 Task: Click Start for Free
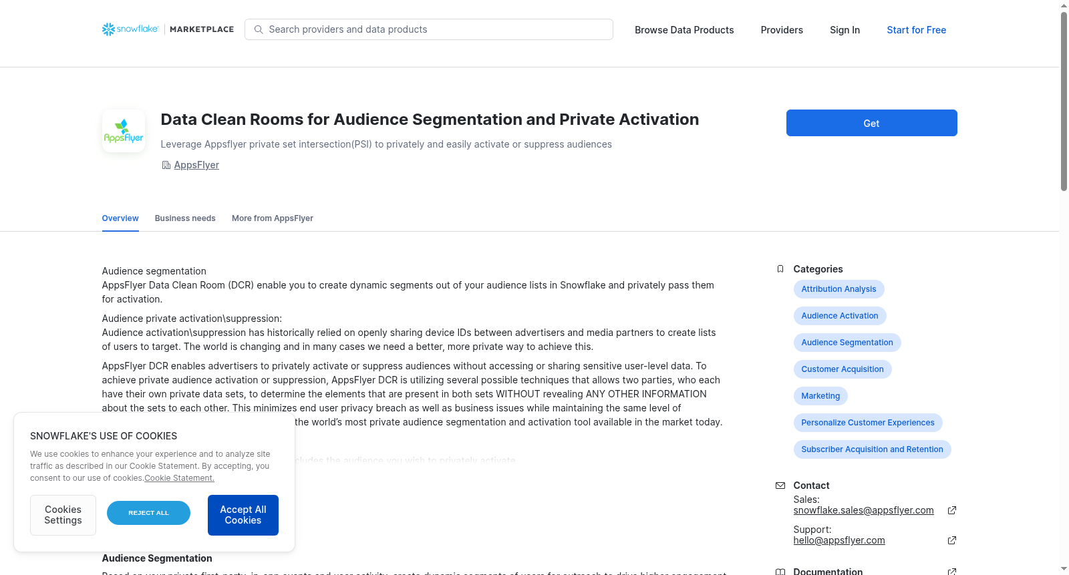click(916, 30)
